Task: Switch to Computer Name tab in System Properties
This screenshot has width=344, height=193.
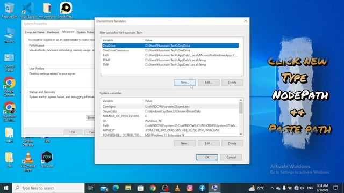Action: point(34,32)
